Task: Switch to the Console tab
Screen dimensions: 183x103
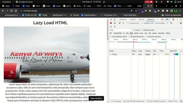Action: [132, 19]
